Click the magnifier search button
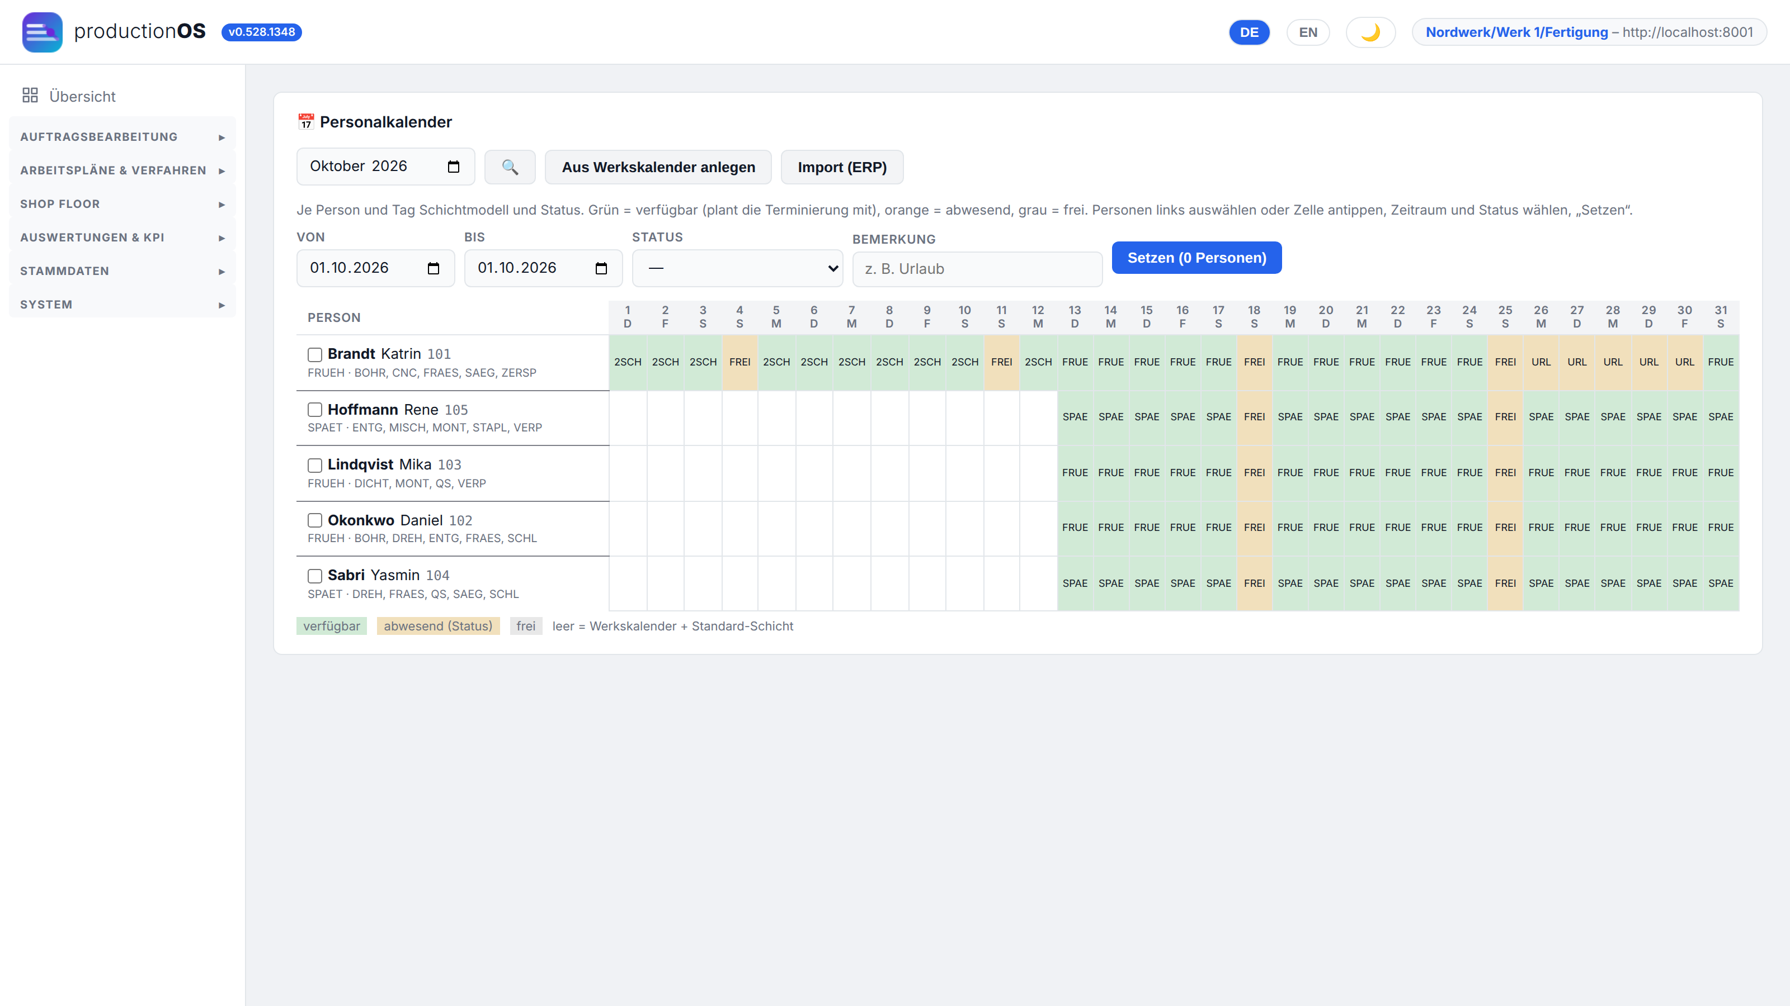The width and height of the screenshot is (1790, 1006). pyautogui.click(x=510, y=167)
